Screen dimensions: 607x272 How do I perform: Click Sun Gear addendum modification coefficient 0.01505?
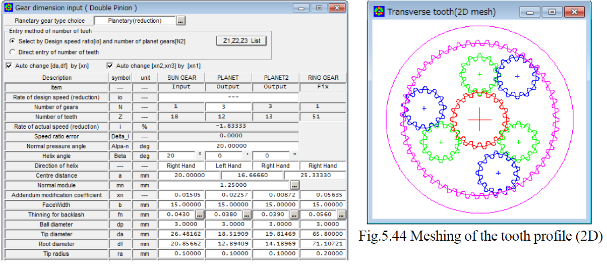click(180, 195)
